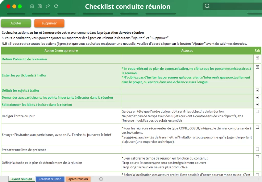262x182 pixels.
Task: Click the green window dot
Action: (20, 6)
